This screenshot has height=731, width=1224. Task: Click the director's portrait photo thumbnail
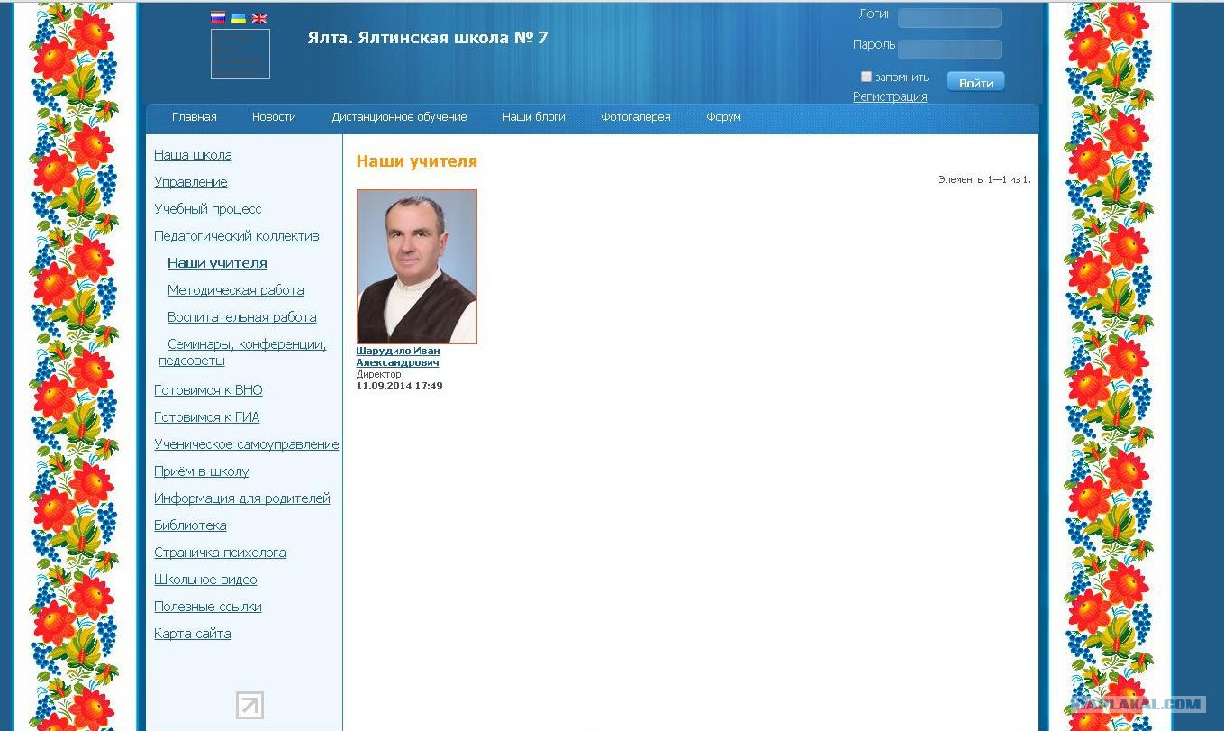(417, 267)
